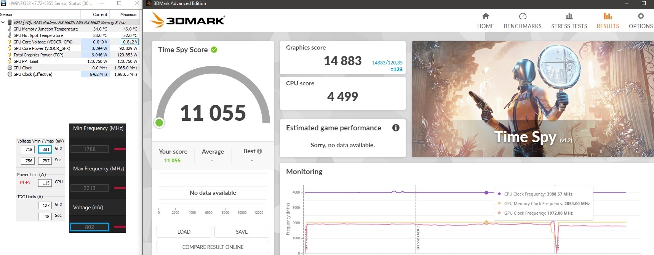Click the home icon above HOME
The height and width of the screenshot is (255, 654).
[485, 16]
